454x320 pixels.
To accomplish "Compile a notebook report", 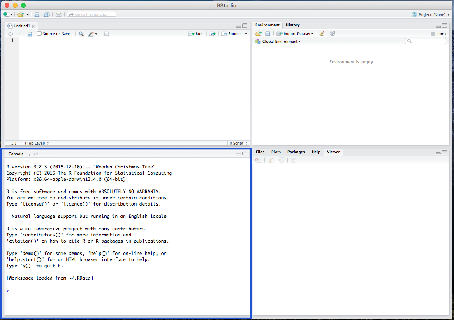I will tap(105, 33).
